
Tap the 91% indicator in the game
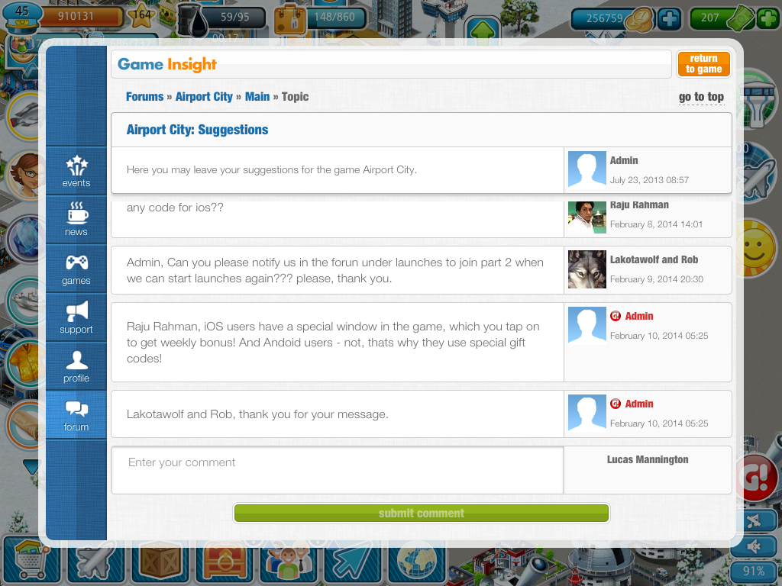coord(754,572)
